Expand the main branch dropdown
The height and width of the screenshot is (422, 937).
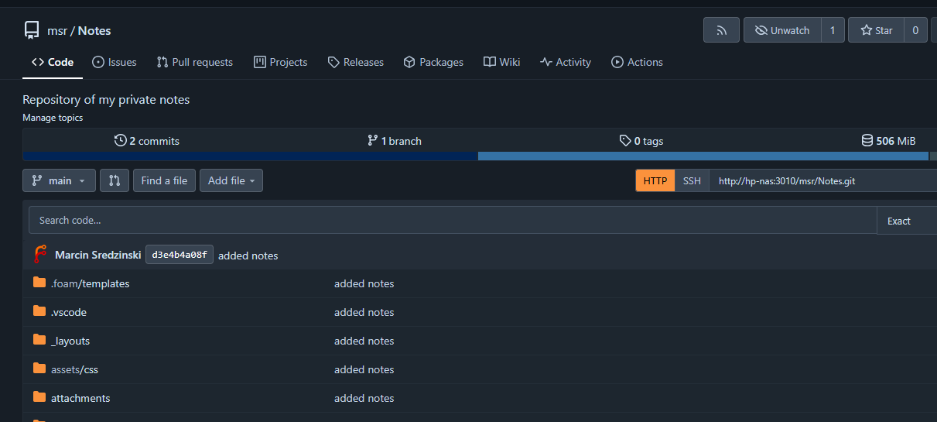pyautogui.click(x=60, y=180)
